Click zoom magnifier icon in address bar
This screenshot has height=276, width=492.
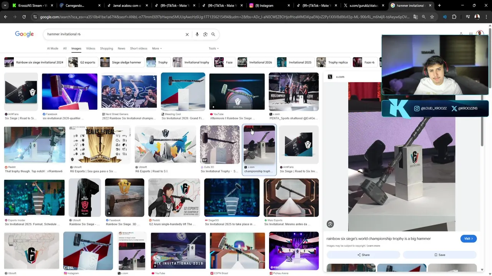click(424, 17)
